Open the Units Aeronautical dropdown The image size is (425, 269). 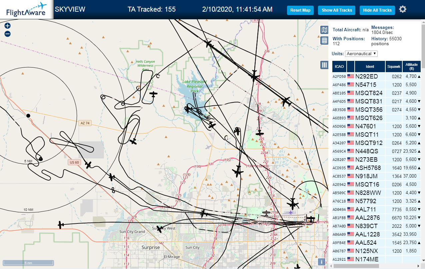[x=361, y=54]
